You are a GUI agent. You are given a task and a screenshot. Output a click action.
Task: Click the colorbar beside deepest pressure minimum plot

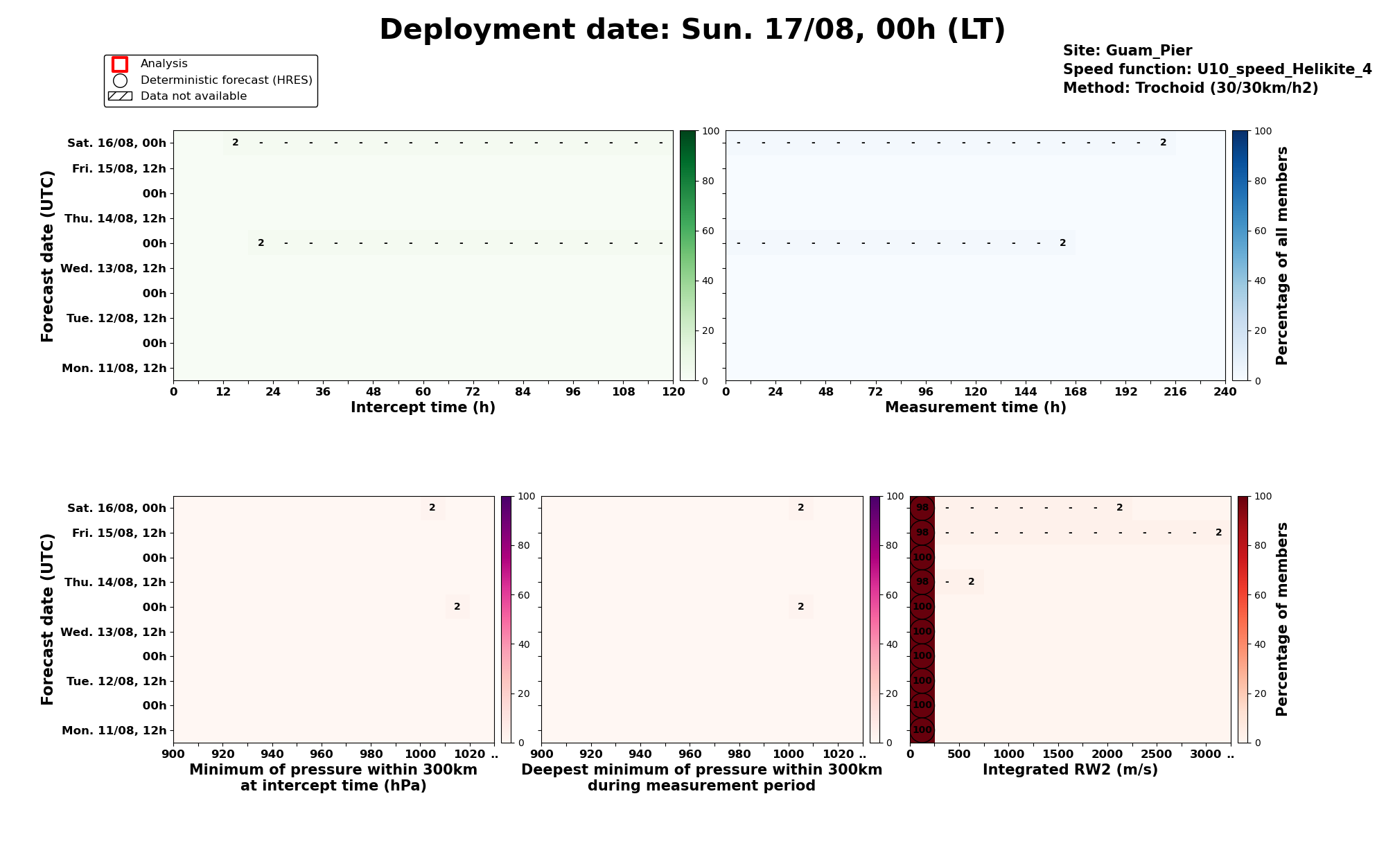click(875, 619)
